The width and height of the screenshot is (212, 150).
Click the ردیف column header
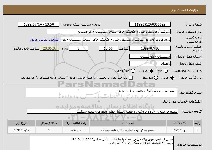click(197, 123)
